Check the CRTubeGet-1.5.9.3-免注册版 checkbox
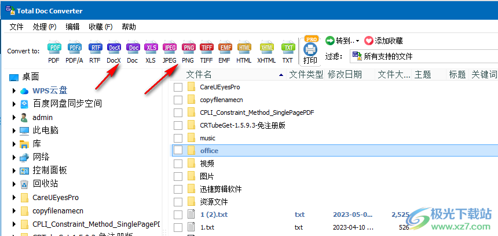This screenshot has width=498, height=236. tap(178, 125)
